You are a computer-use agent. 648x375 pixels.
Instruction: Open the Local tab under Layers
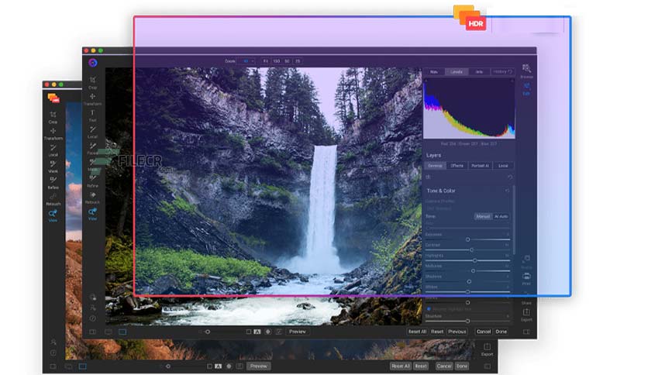503,166
